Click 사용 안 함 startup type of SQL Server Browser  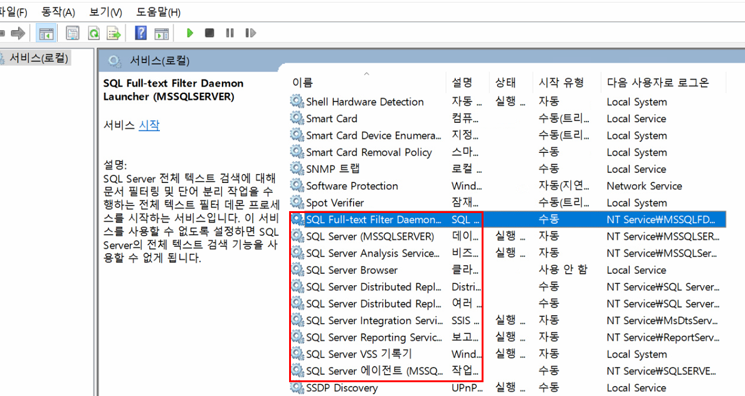click(563, 269)
